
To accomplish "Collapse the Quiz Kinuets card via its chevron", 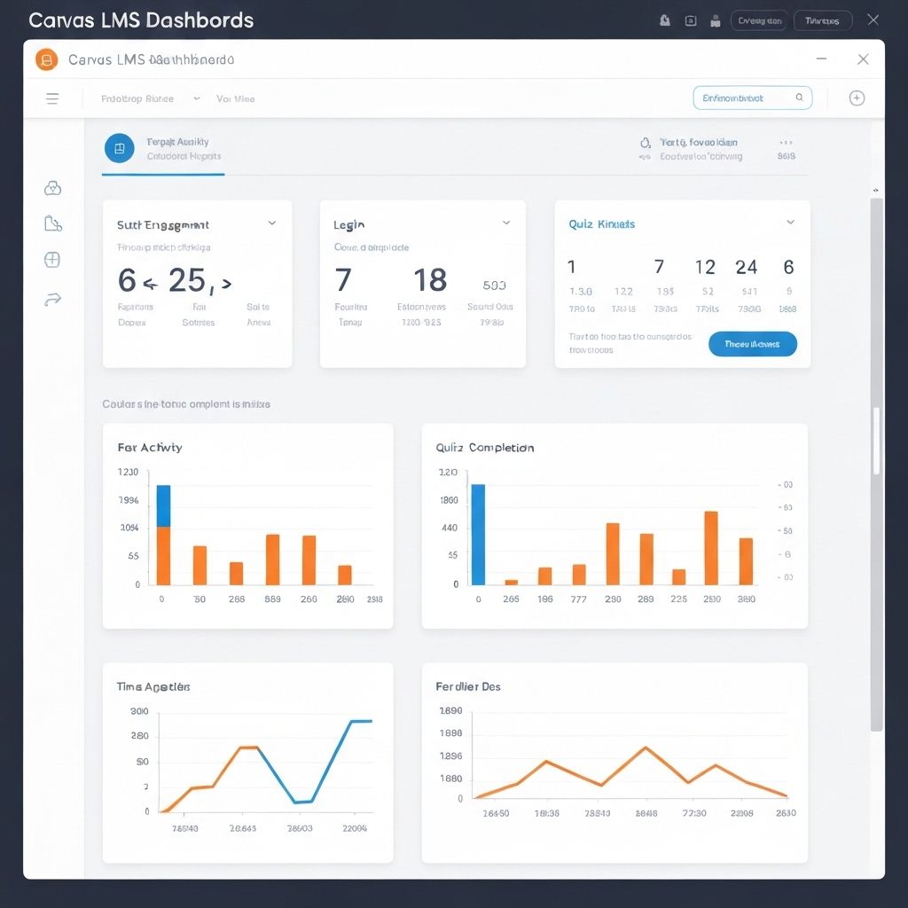I will (790, 223).
